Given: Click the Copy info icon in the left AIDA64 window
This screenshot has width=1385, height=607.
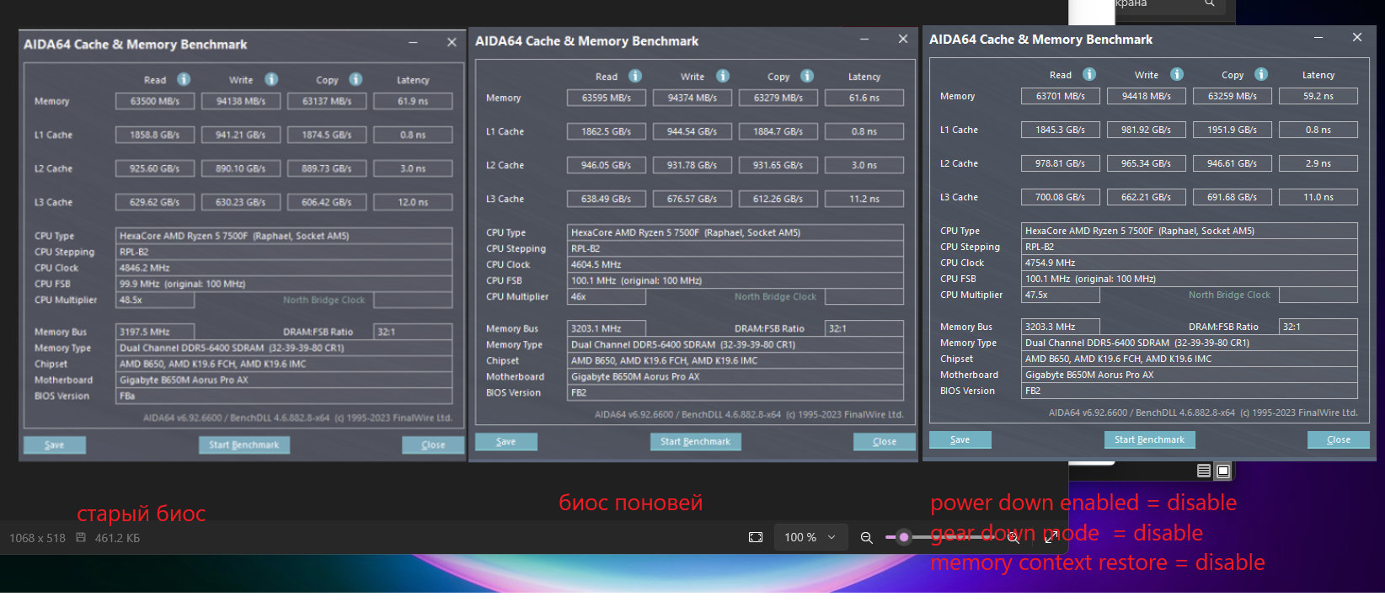Looking at the screenshot, I should (356, 79).
